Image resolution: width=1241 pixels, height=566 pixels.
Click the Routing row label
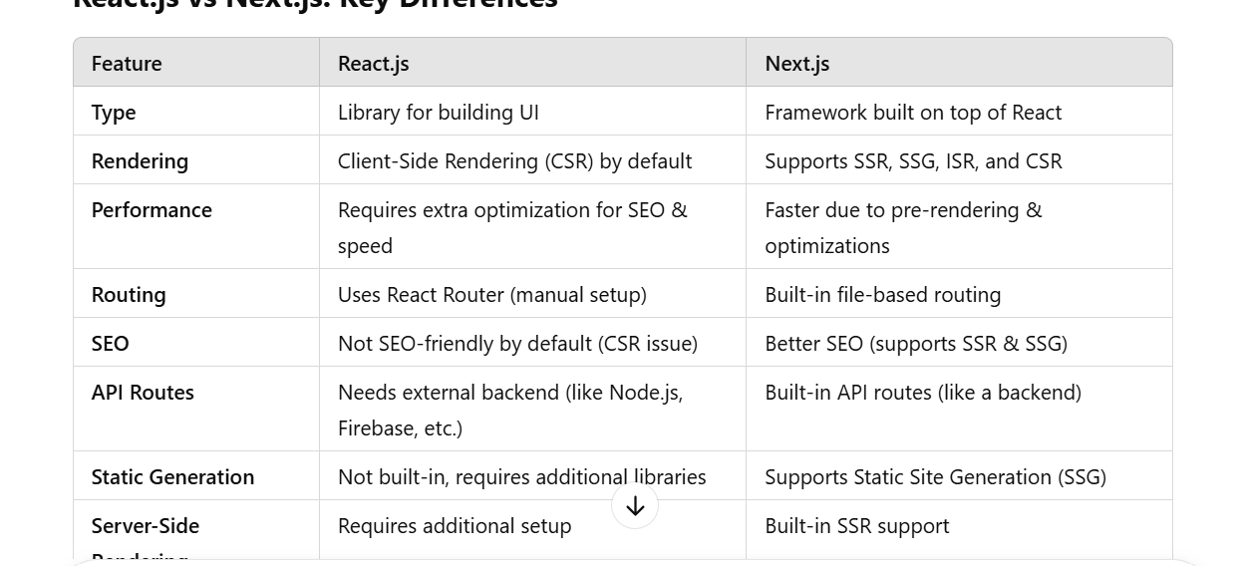[x=129, y=295]
